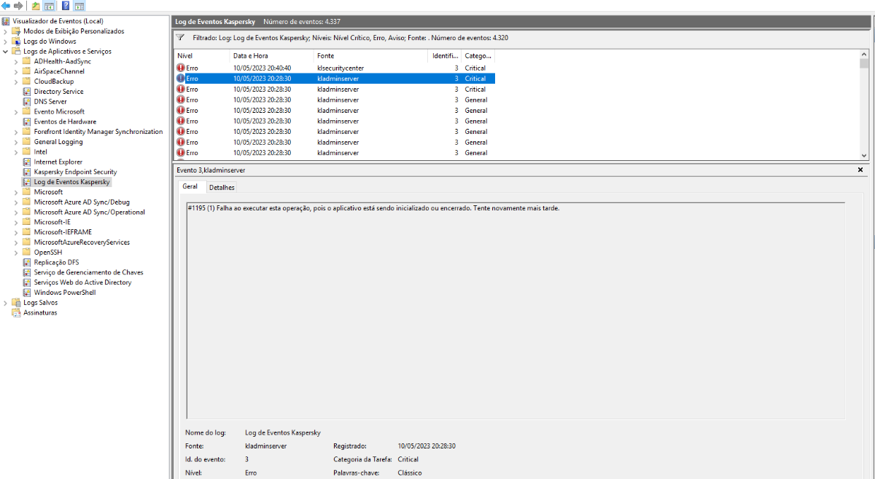Select the Log de Eventos Kaspersky tree item
Screen dimensions: 875x479
coord(71,182)
